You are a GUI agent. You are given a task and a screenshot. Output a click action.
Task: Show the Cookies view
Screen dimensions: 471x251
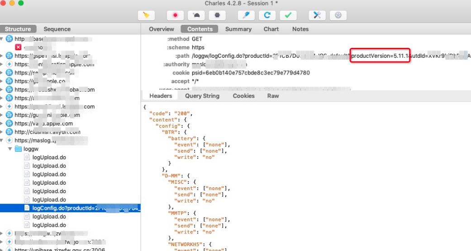243,96
